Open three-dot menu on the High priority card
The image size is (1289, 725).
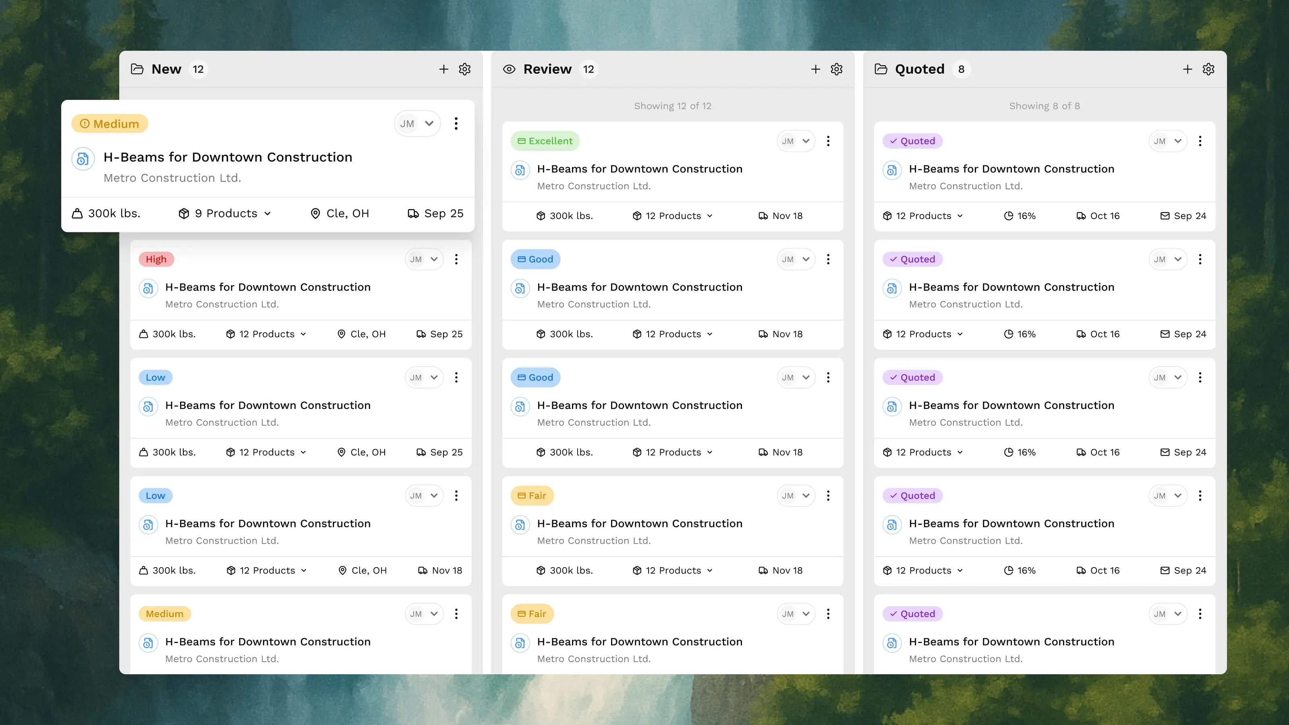[456, 259]
